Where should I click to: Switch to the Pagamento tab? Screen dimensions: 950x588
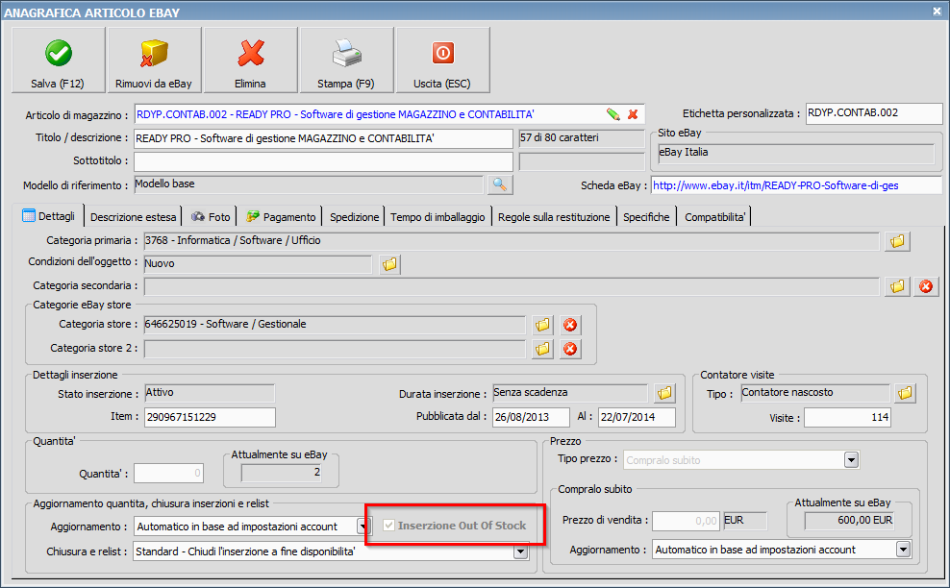click(x=281, y=217)
